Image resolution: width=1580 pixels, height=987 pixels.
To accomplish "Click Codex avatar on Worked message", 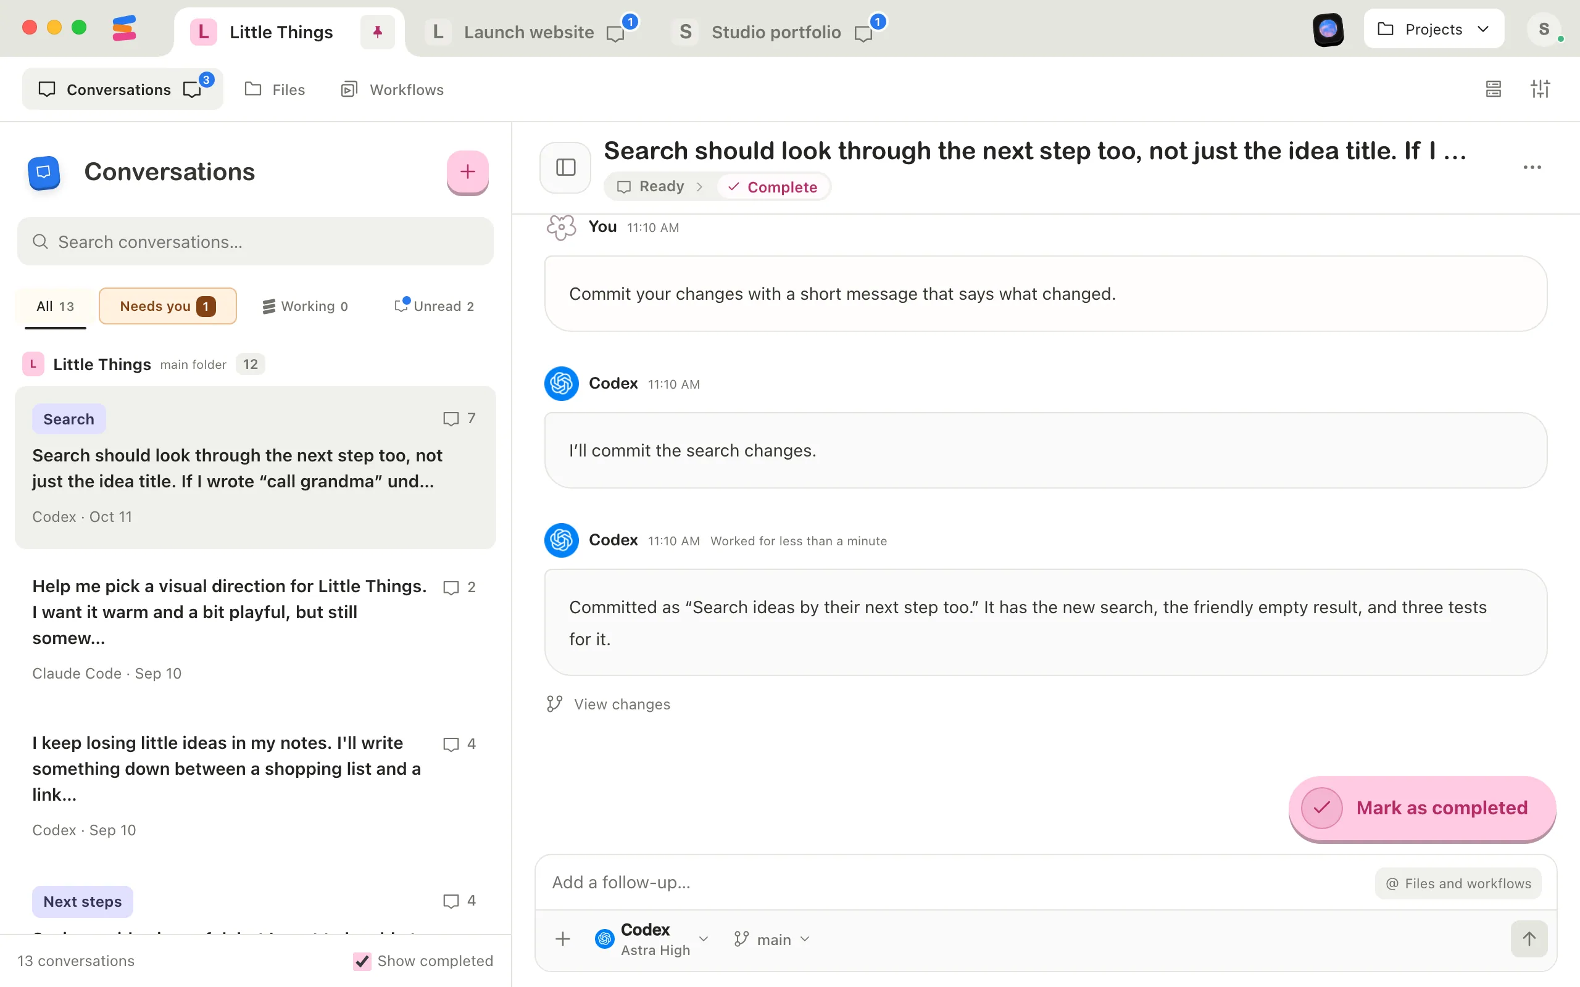I will pos(562,540).
